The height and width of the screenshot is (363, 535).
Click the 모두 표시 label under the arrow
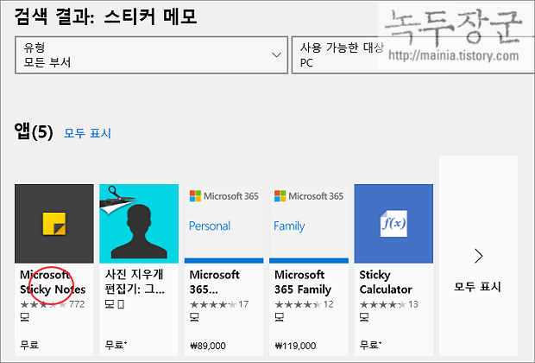477,286
